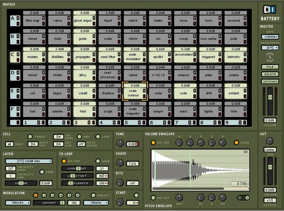
Task: Click the pitch envelope D2 knob
Action: point(223,198)
